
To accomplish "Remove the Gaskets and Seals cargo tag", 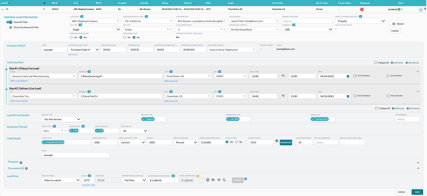I will pos(44,142).
